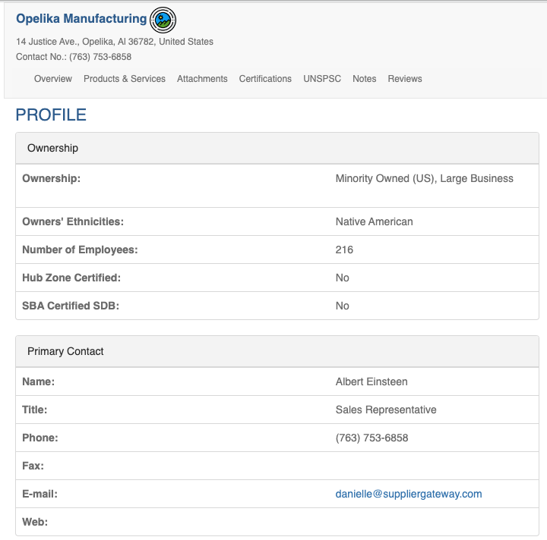Open the Opelika Manufacturing title link
This screenshot has width=547, height=540.
81,18
